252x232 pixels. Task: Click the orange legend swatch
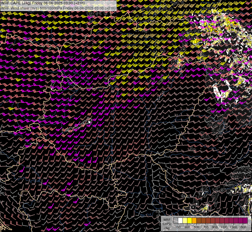pyautogui.click(x=194, y=220)
